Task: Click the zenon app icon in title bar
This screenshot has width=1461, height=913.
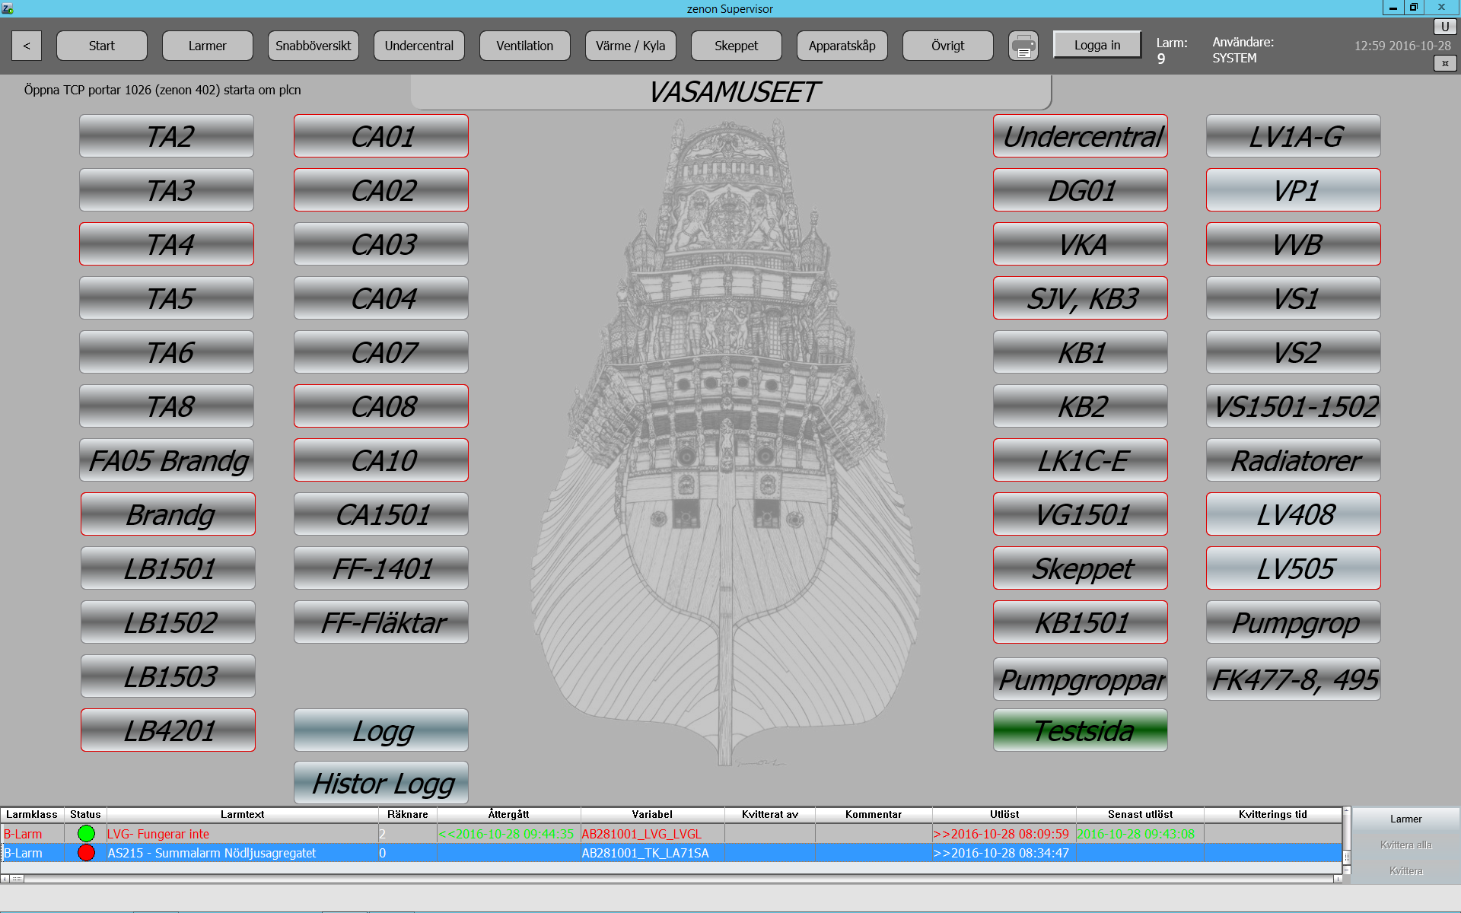Action: click(8, 8)
